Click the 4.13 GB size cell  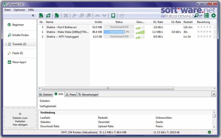pyautogui.click(x=97, y=37)
